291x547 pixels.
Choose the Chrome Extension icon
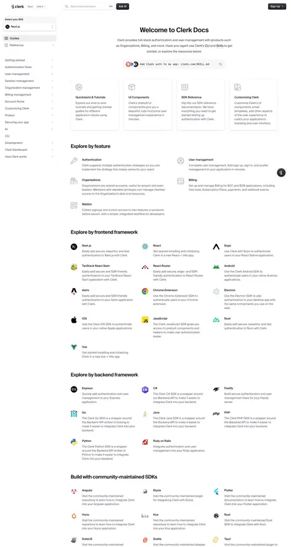click(145, 291)
